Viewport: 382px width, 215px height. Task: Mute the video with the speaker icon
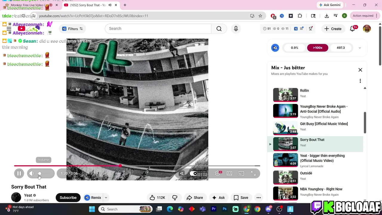click(32, 173)
